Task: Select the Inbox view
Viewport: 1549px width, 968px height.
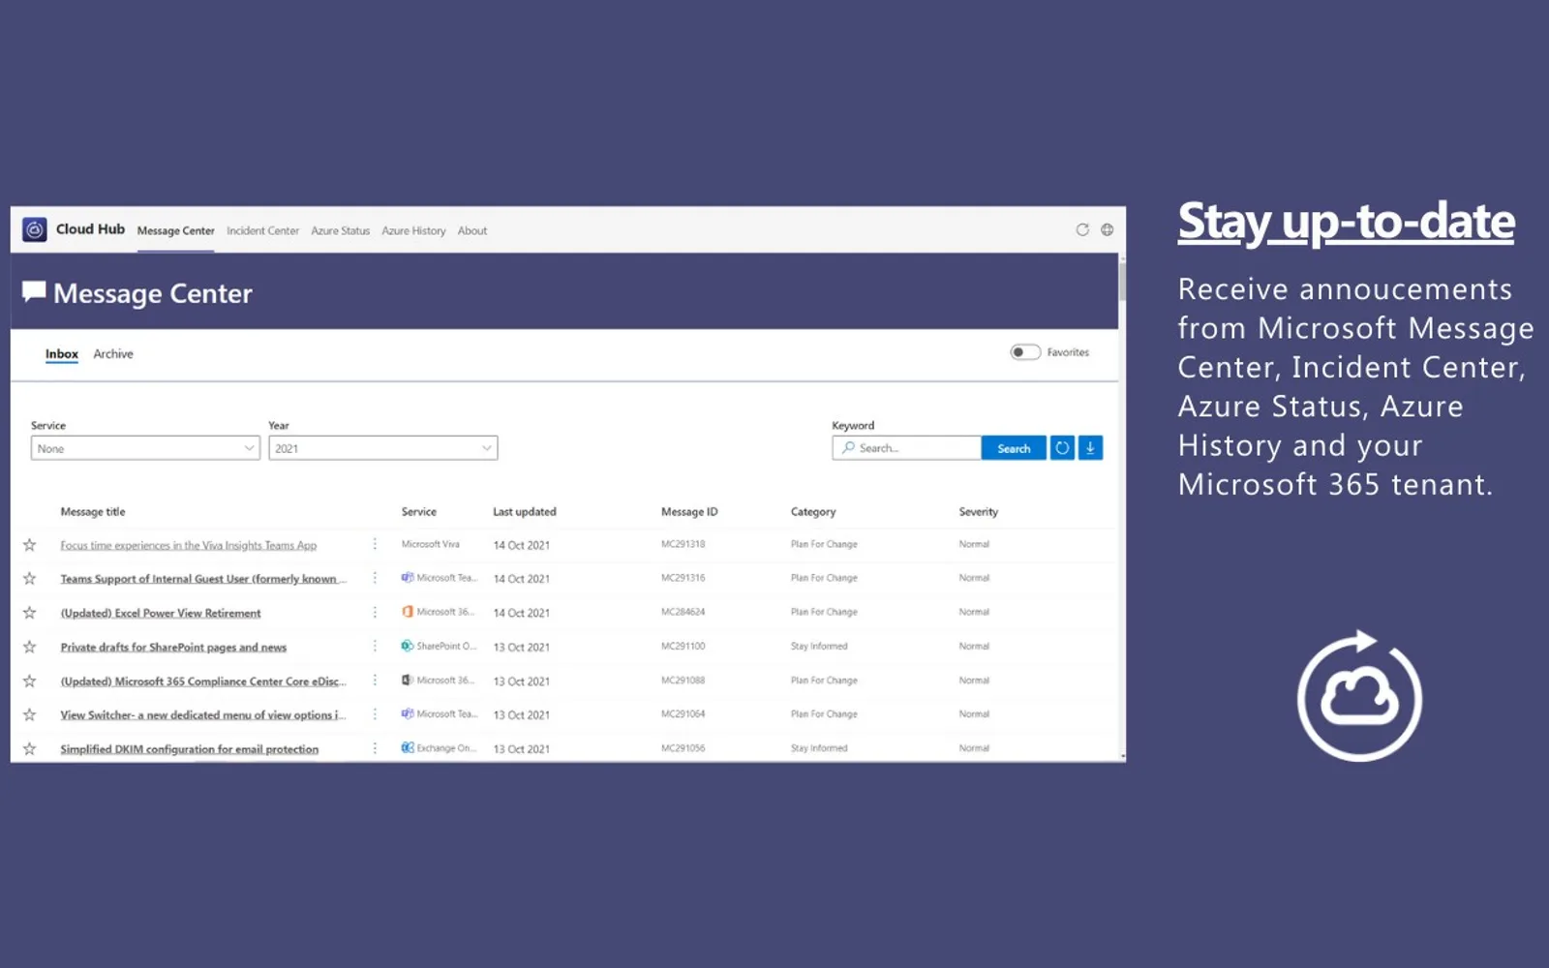Action: (x=62, y=354)
